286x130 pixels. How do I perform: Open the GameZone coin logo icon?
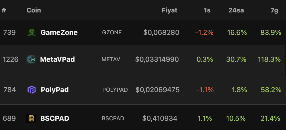pos(31,32)
